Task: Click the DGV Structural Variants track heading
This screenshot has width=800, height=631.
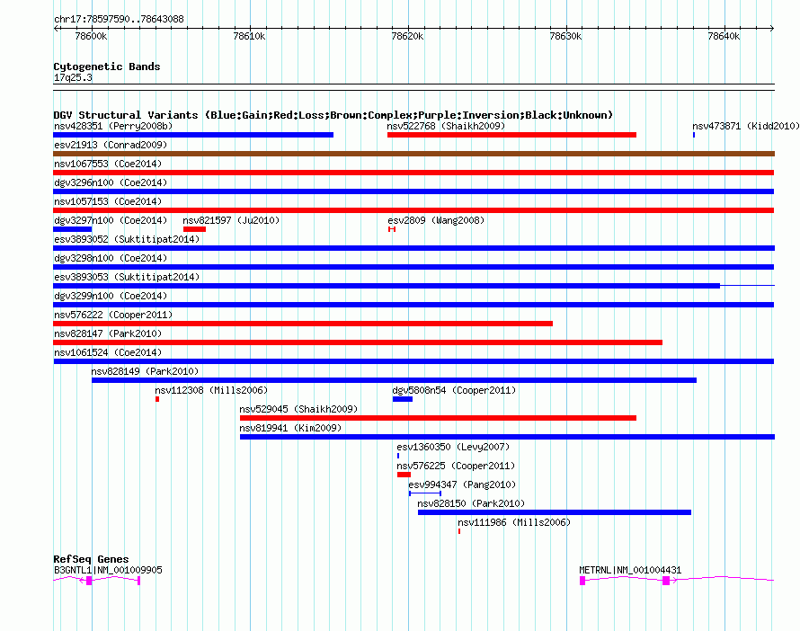Action: click(x=333, y=115)
